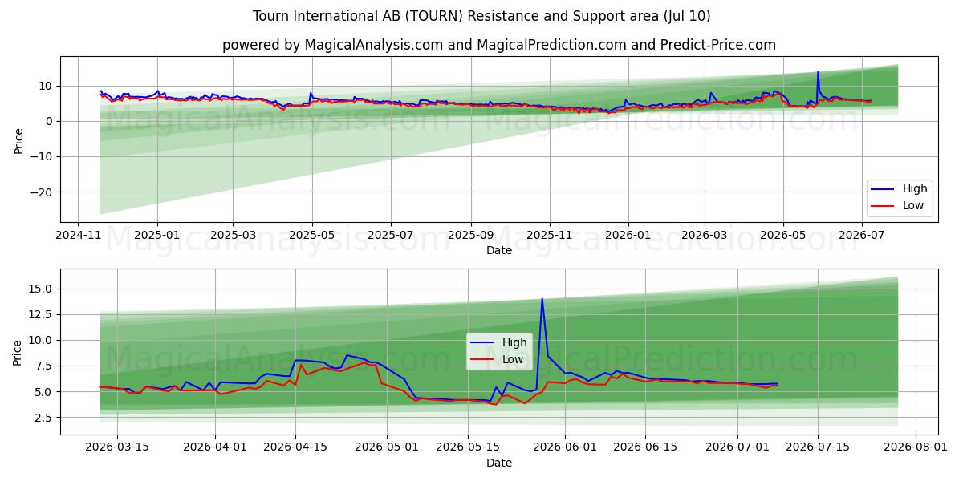Click the 2026-07-15 tick label

[x=818, y=447]
